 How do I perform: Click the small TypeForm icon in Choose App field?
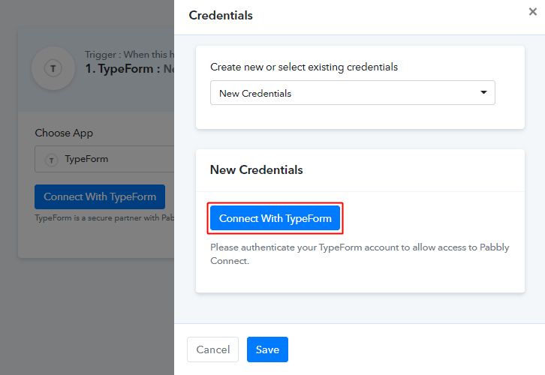tap(52, 160)
